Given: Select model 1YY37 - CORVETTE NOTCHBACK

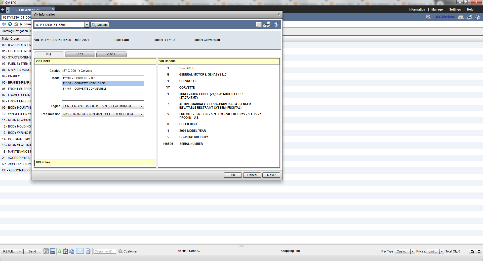Looking at the screenshot, I should click(x=103, y=84).
